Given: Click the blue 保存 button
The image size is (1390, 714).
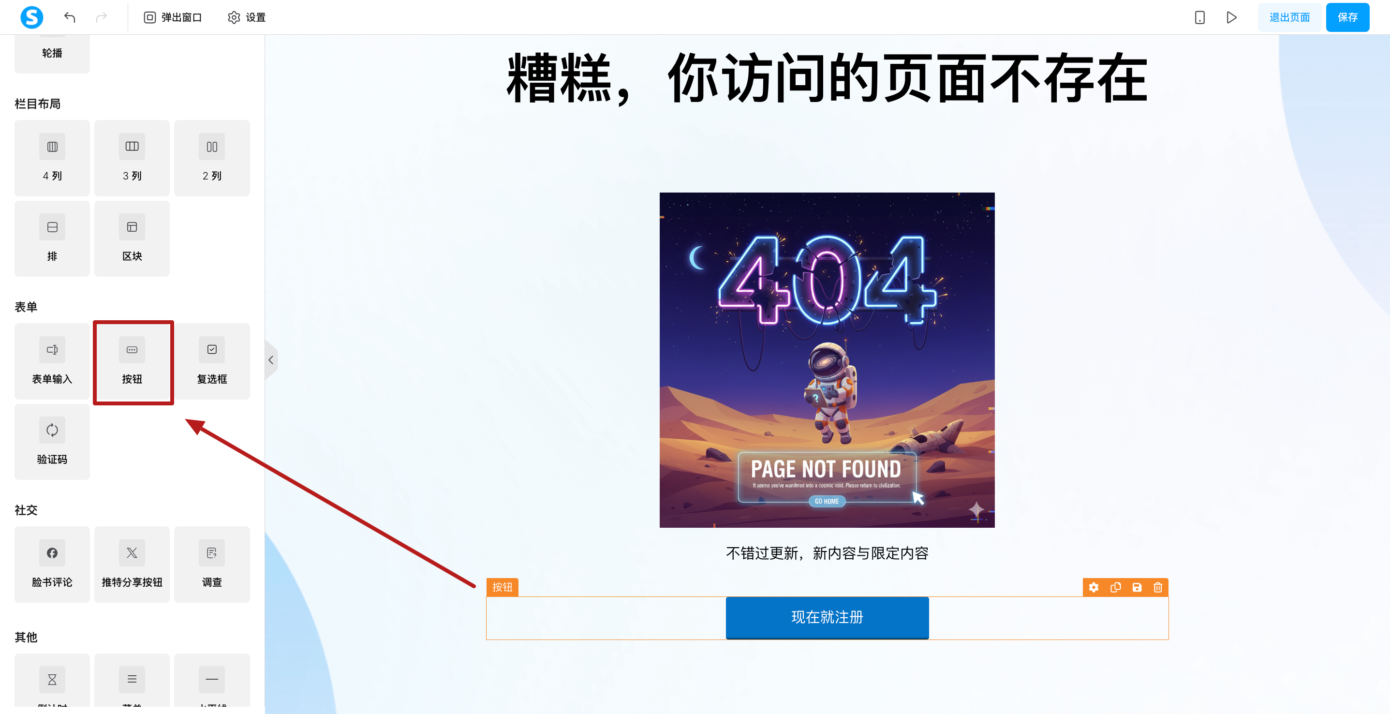Looking at the screenshot, I should tap(1347, 17).
